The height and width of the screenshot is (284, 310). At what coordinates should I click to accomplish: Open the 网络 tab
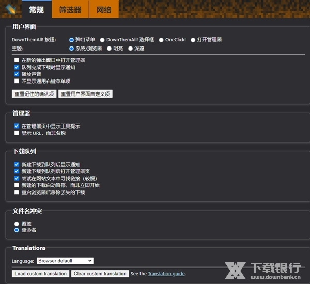104,9
